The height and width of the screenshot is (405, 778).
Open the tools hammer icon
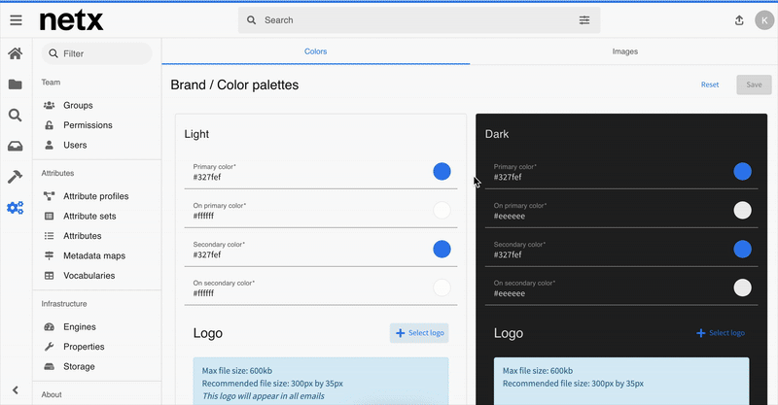pyautogui.click(x=16, y=177)
